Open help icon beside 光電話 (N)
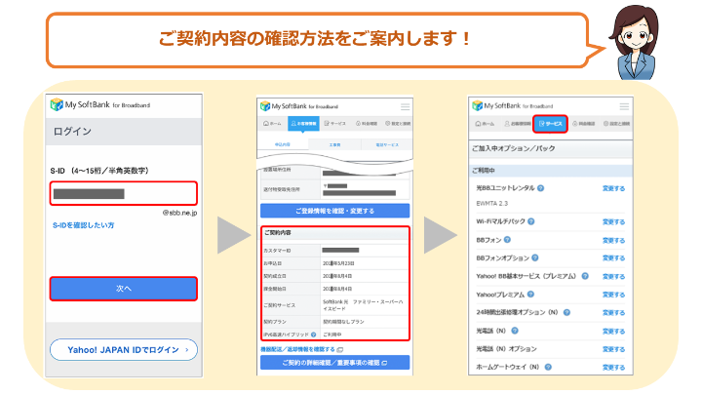 (x=515, y=331)
